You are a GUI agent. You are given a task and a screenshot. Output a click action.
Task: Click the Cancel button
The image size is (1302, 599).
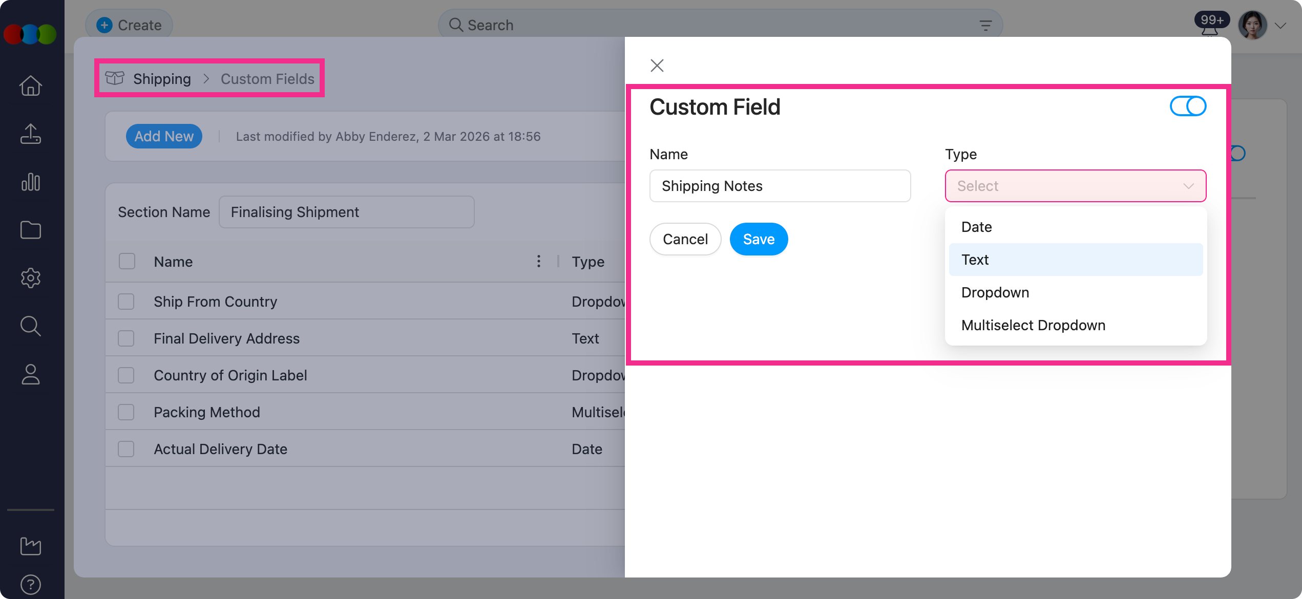(x=685, y=239)
